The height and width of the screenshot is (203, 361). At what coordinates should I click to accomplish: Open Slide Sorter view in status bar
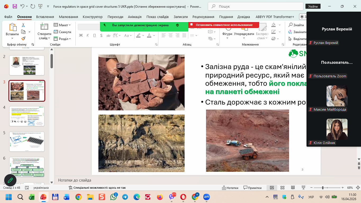click(282, 188)
